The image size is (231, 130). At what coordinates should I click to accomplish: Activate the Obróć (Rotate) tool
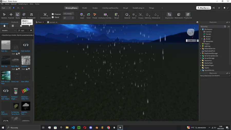click(24, 15)
